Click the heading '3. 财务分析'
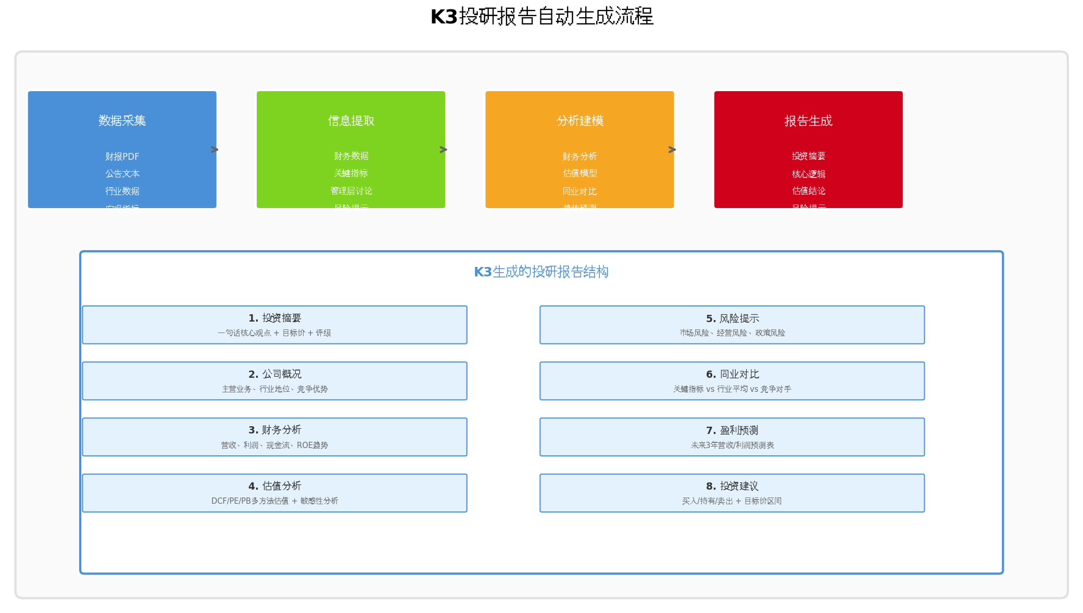 tap(275, 430)
